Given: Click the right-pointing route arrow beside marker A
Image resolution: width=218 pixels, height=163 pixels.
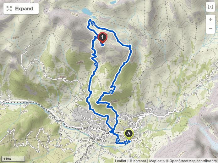Looking at the screenshot, I should (x=126, y=142).
